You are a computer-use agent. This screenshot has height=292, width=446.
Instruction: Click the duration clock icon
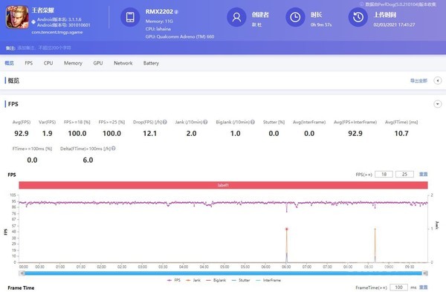pyautogui.click(x=295, y=17)
